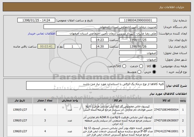Select the جزیی purchase type radio
The width and height of the screenshot is (194, 137).
(154, 72)
